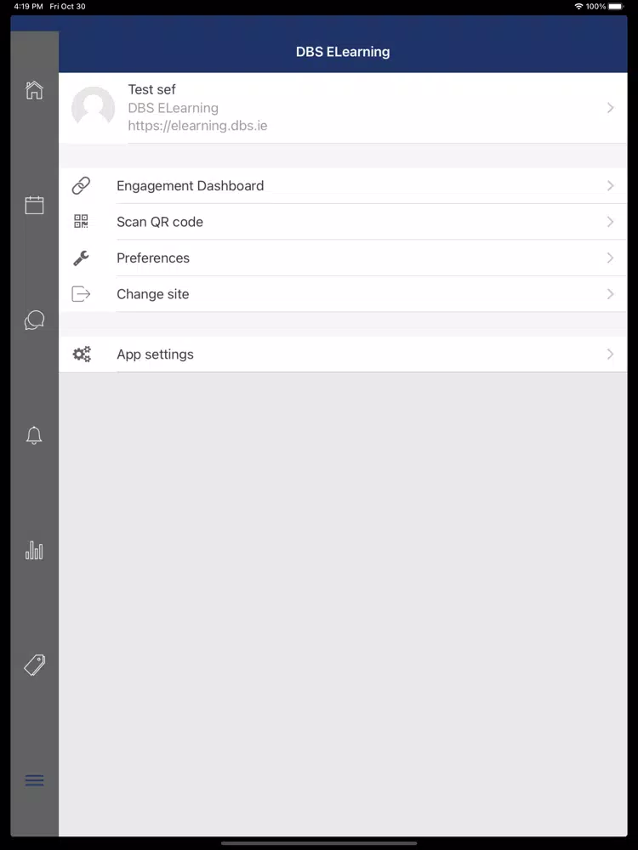
Task: Open the Grades bar chart icon
Action: (34, 550)
